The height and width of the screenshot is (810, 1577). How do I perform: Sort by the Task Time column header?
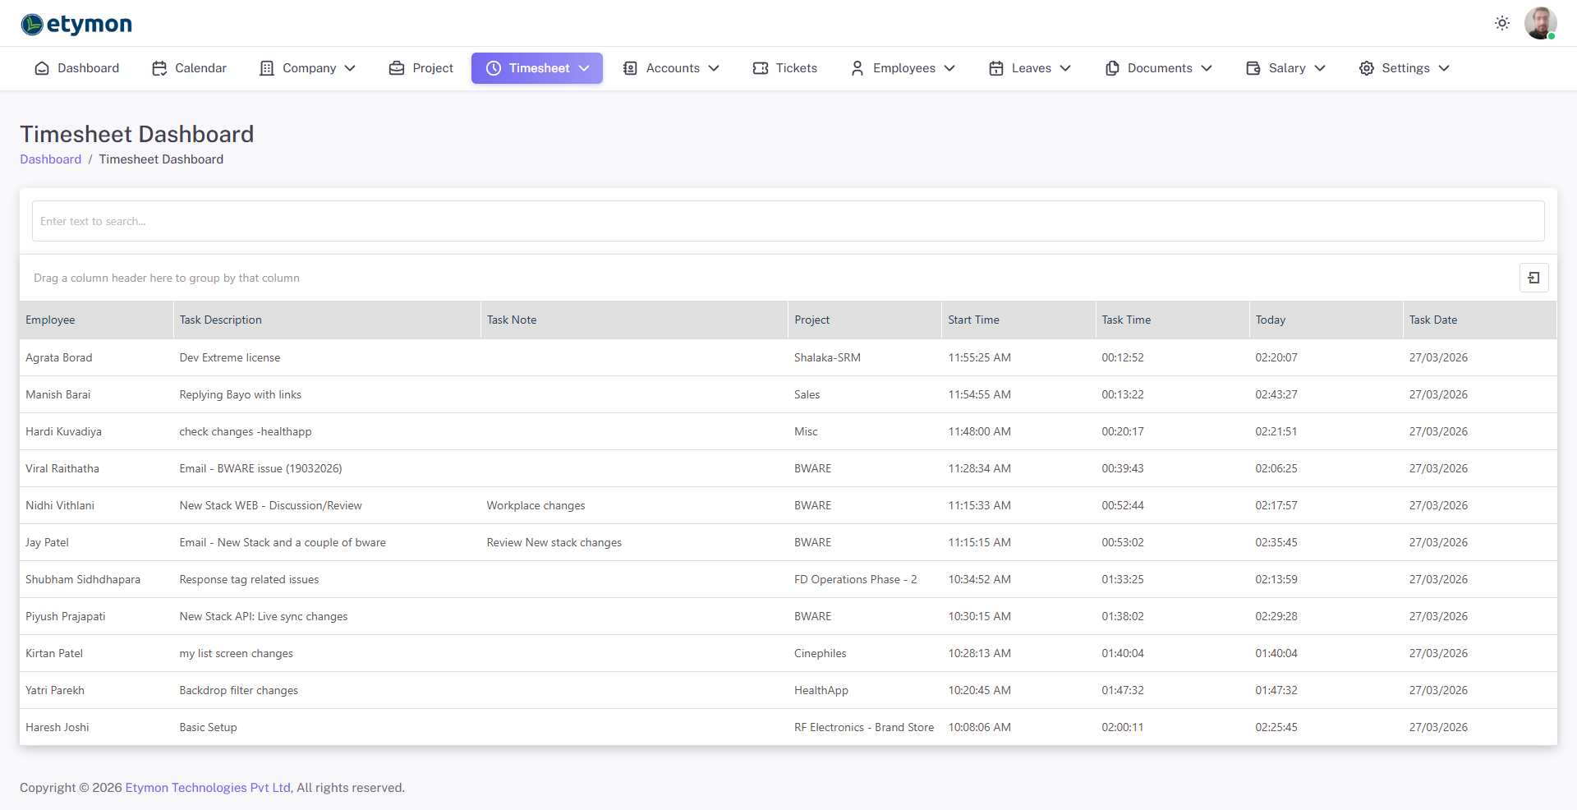tap(1126, 320)
